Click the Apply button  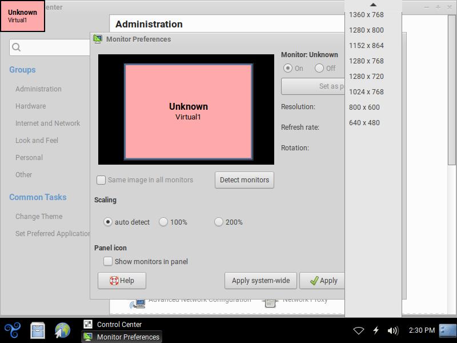[x=322, y=281]
